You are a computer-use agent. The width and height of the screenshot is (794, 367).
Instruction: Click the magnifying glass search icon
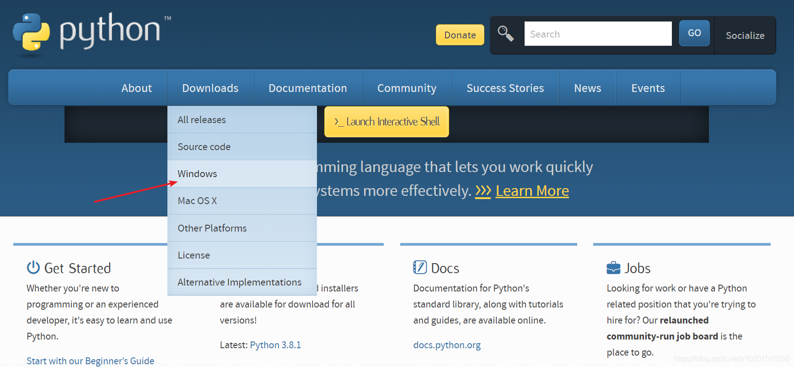tap(506, 34)
